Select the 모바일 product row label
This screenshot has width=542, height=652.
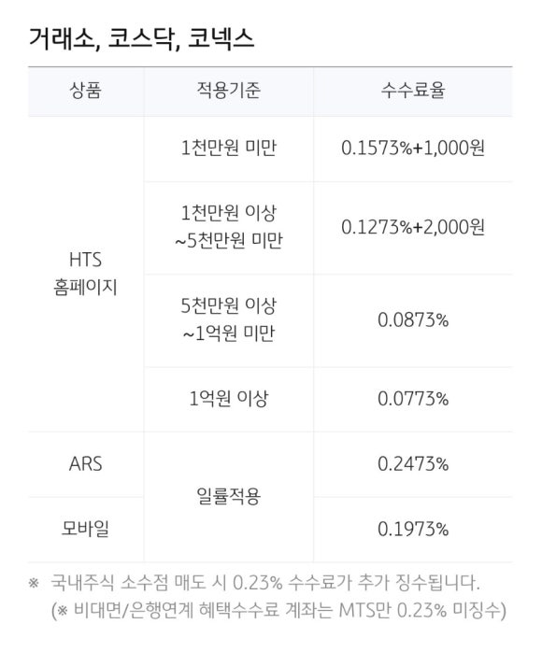[85, 529]
